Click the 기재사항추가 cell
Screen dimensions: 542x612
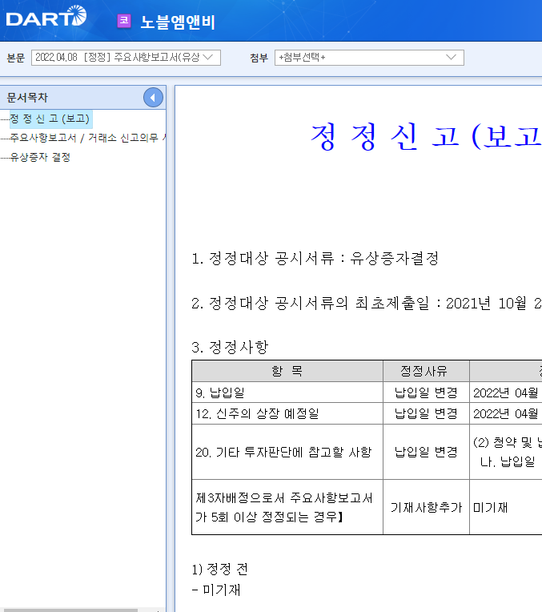point(426,507)
